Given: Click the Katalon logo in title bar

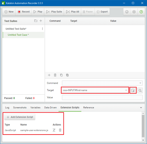Looking at the screenshot, I should [3, 3].
